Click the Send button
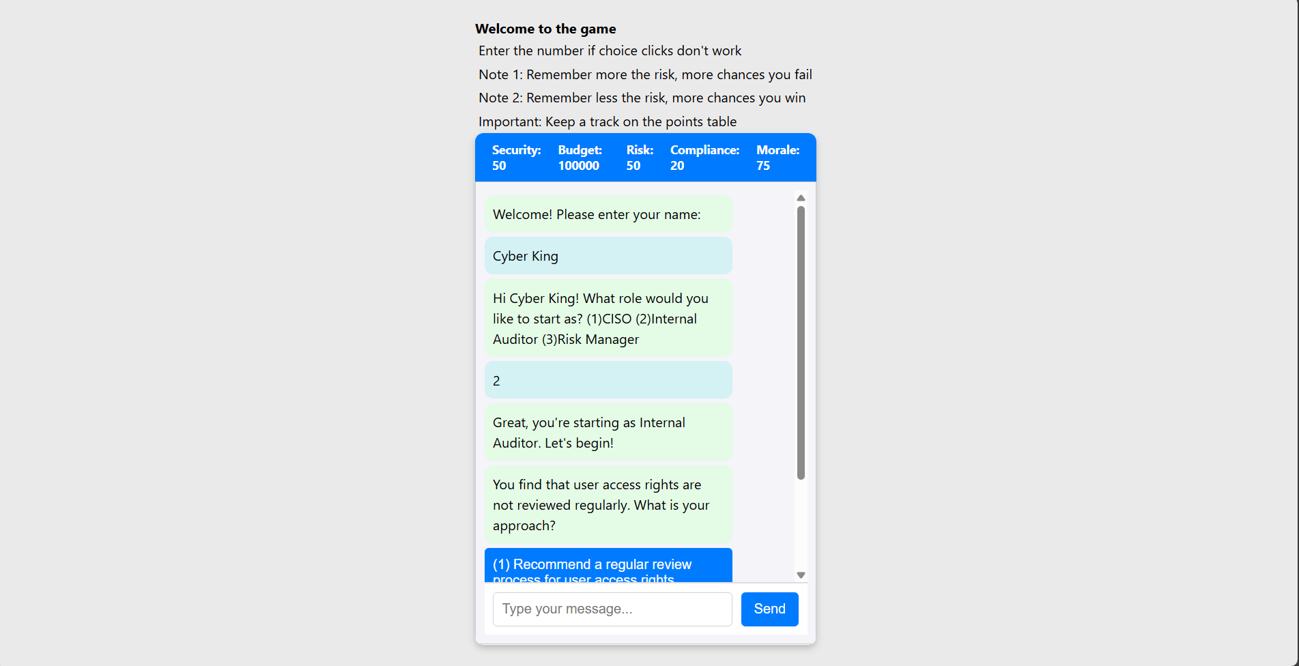1299x666 pixels. click(769, 609)
